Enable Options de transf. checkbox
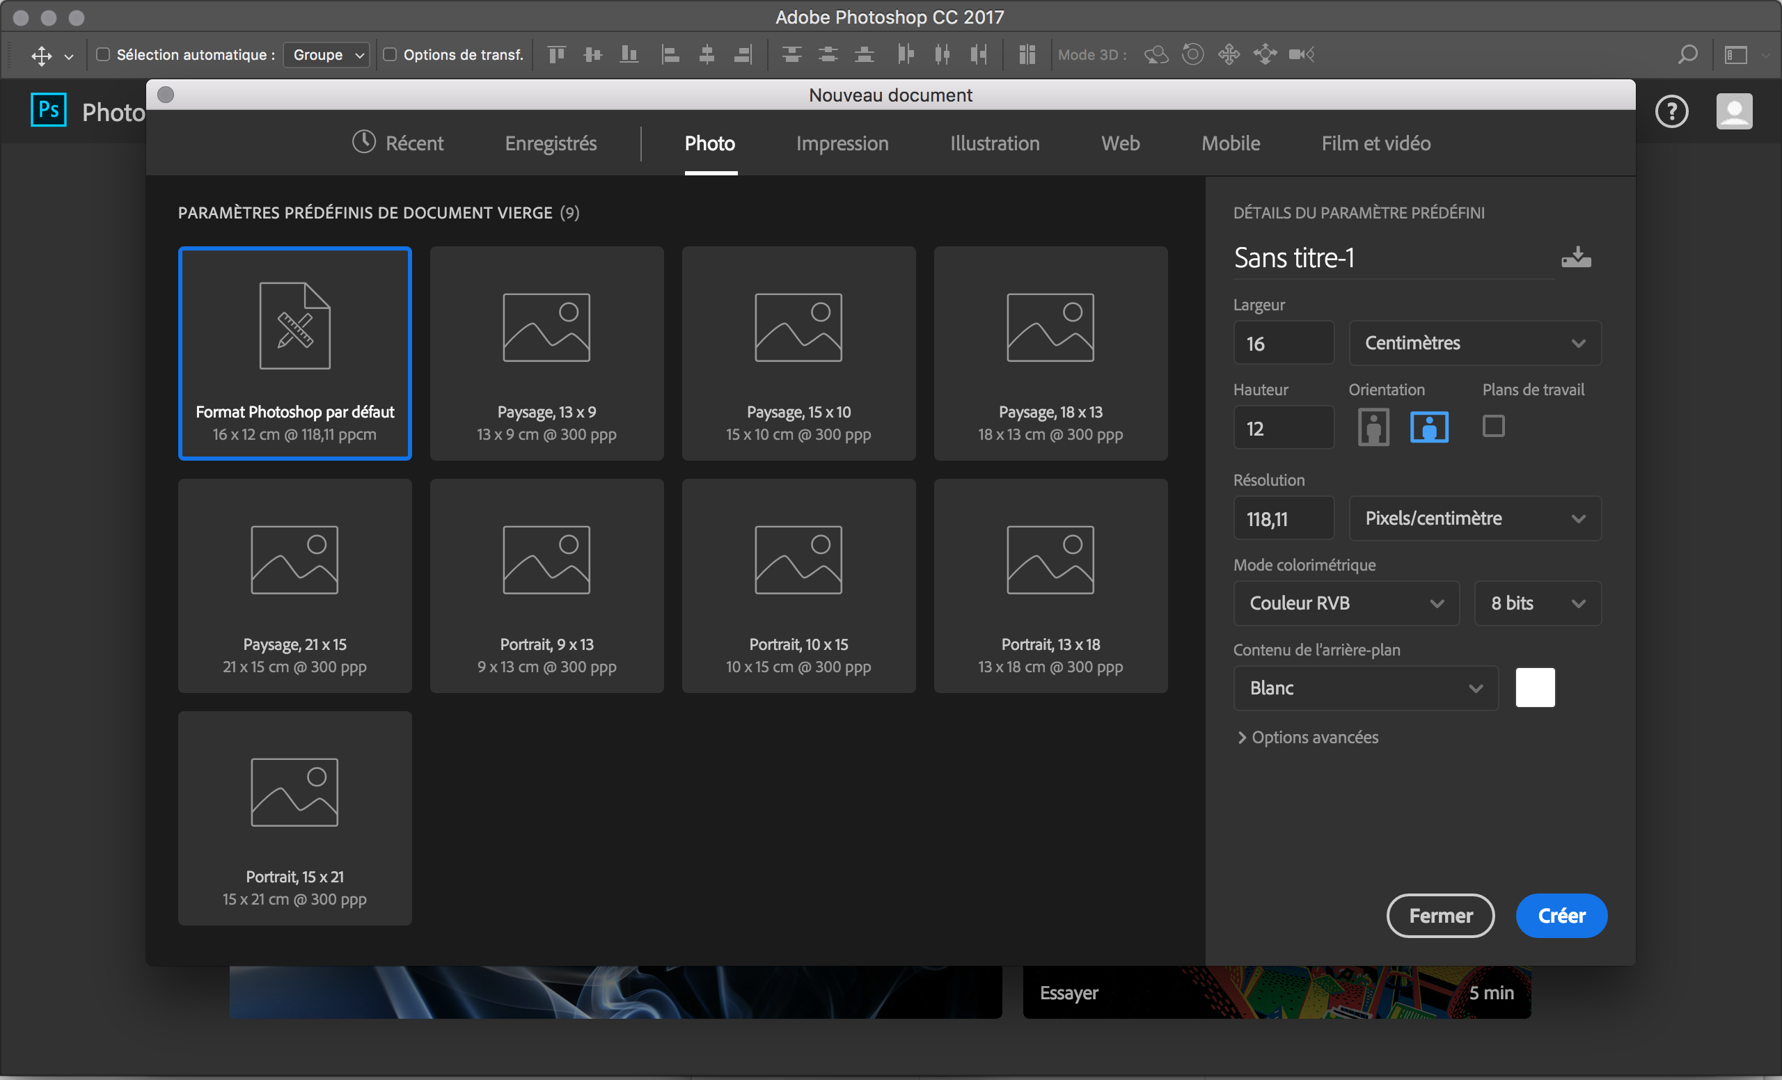This screenshot has height=1080, width=1782. coord(390,54)
